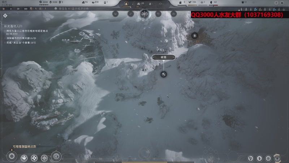Viewport: 289px width, 163px height.
Task: Pause the game with the pause button
Action: 4,9
